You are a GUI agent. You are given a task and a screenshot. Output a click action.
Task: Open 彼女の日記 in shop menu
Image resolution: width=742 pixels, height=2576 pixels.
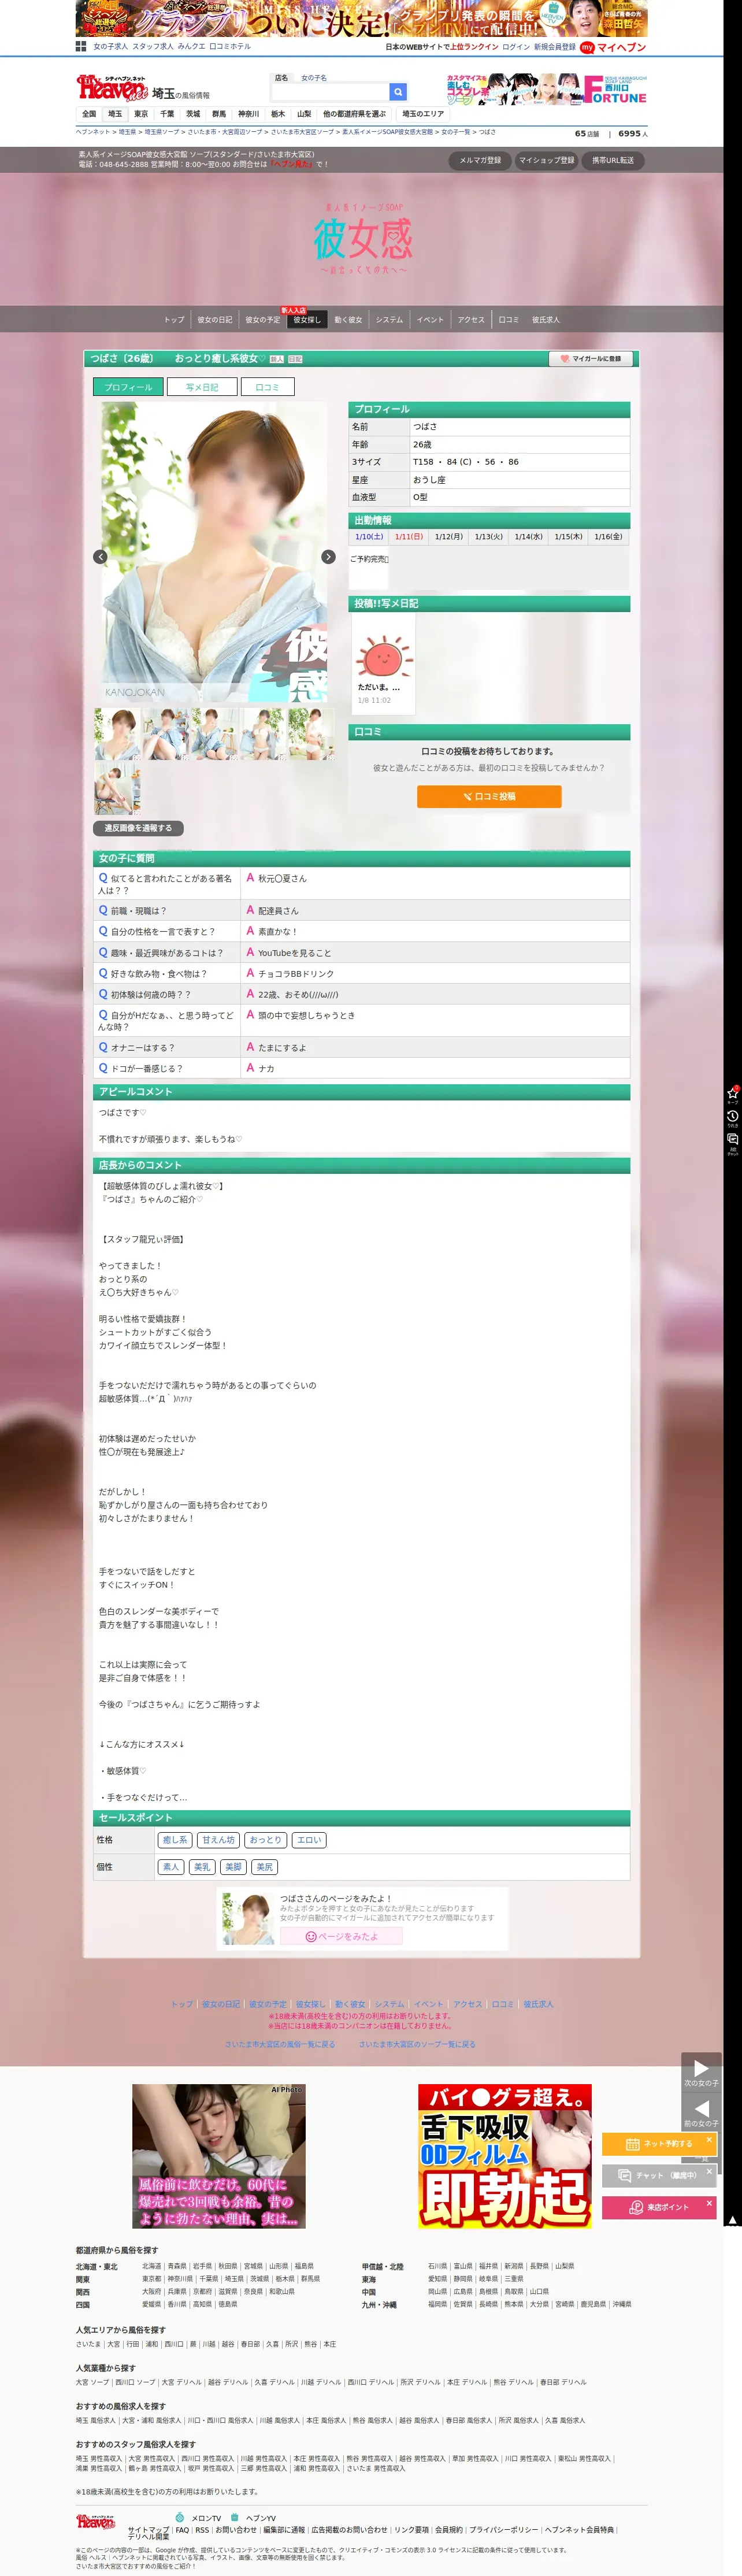pyautogui.click(x=215, y=320)
